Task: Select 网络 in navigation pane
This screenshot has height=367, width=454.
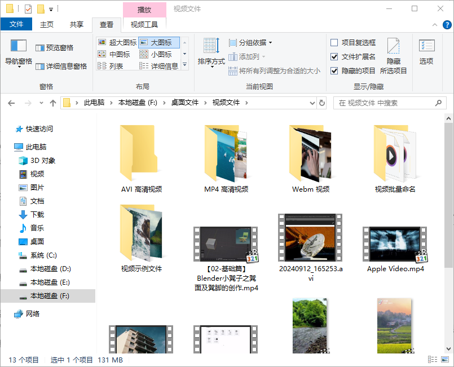Action: (27, 314)
